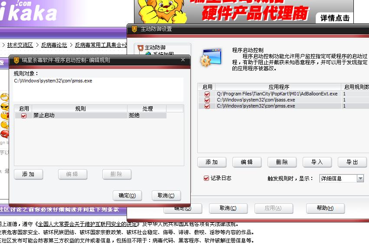Open the 详细信息 dropdown arrow
Viewport: 369px width, 245px height.
[360, 179]
